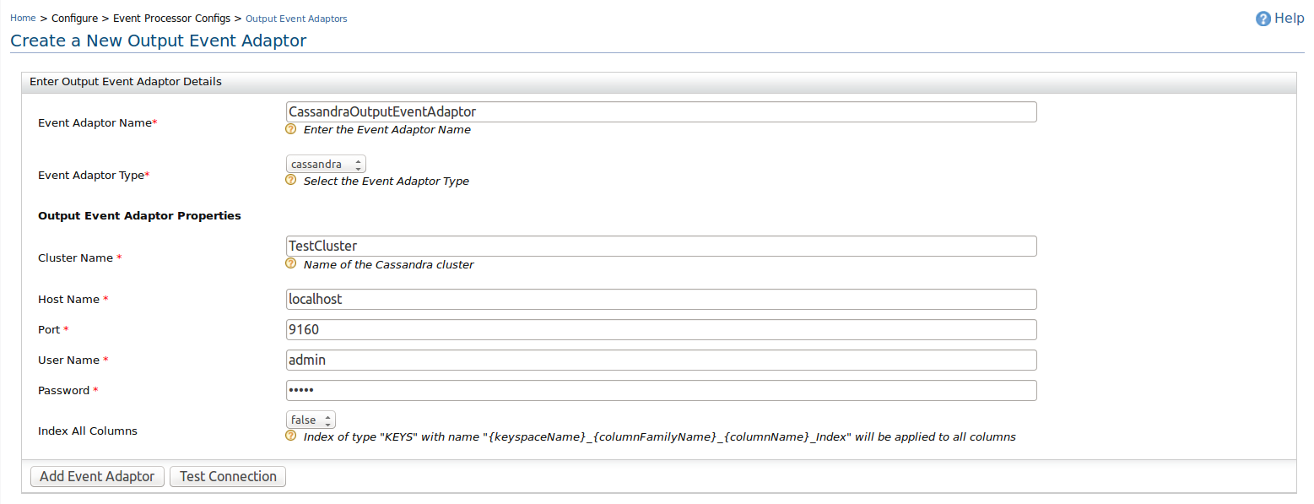Open Configure from the breadcrumb

click(74, 18)
